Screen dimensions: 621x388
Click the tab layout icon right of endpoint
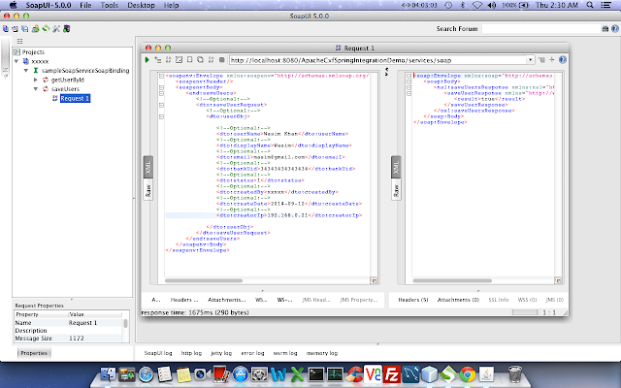(541, 60)
